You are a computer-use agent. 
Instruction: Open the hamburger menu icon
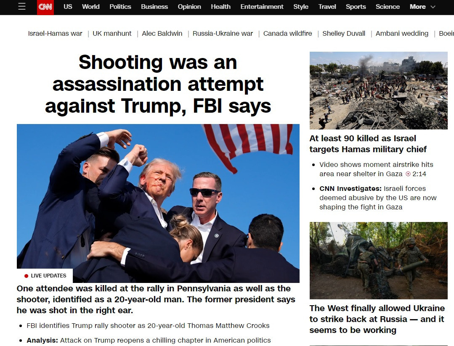(x=22, y=6)
